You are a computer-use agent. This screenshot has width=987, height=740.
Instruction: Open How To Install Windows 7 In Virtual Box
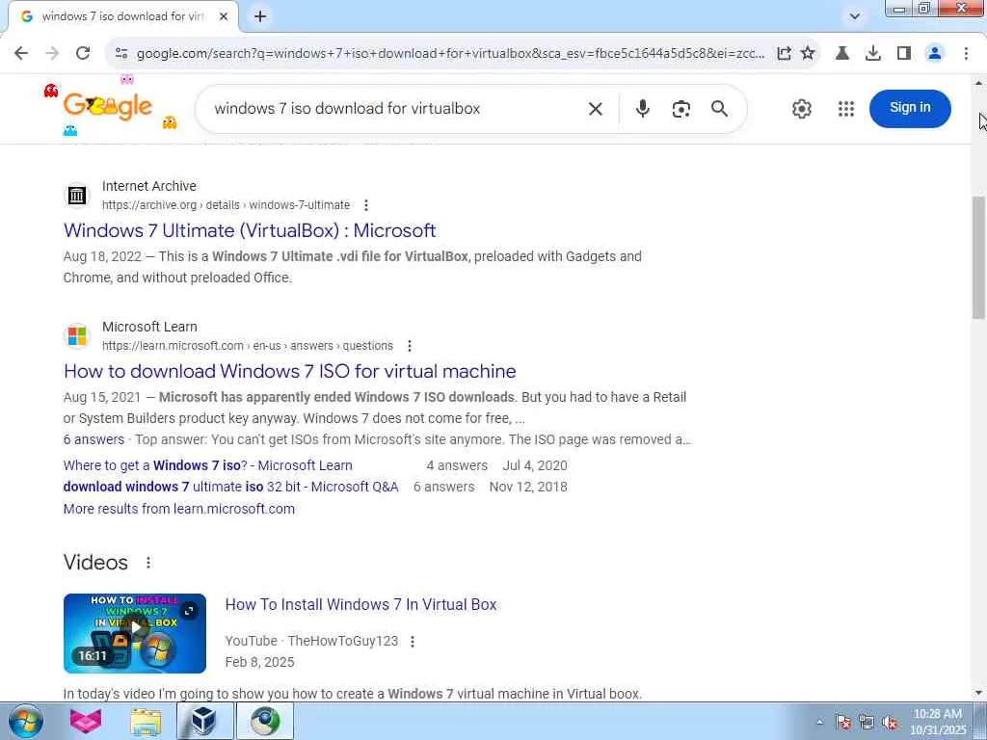tap(360, 605)
